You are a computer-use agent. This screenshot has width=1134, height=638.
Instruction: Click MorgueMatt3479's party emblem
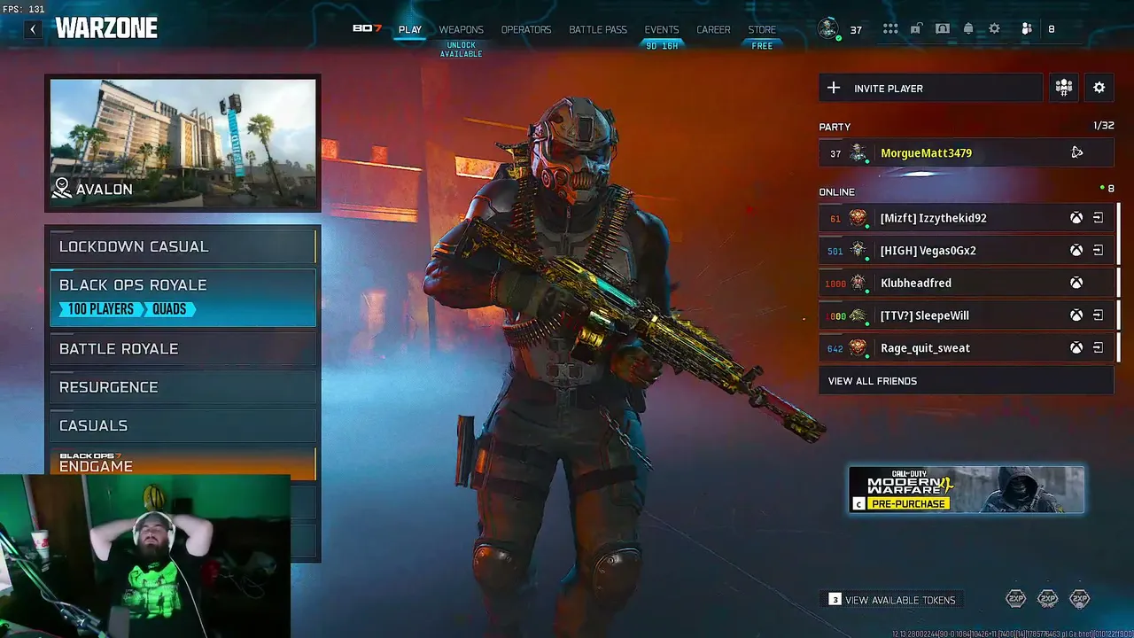[858, 153]
